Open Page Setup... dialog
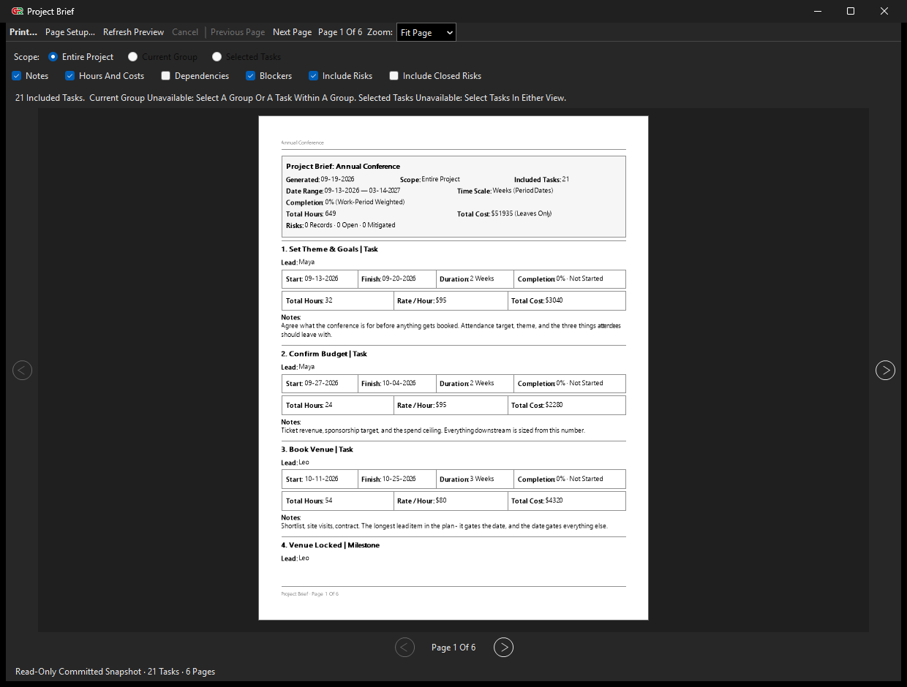 click(70, 32)
